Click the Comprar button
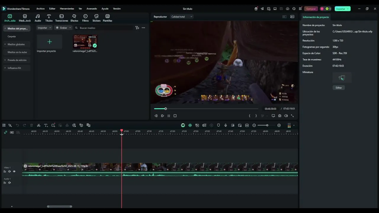The width and height of the screenshot is (379, 213). (311, 9)
